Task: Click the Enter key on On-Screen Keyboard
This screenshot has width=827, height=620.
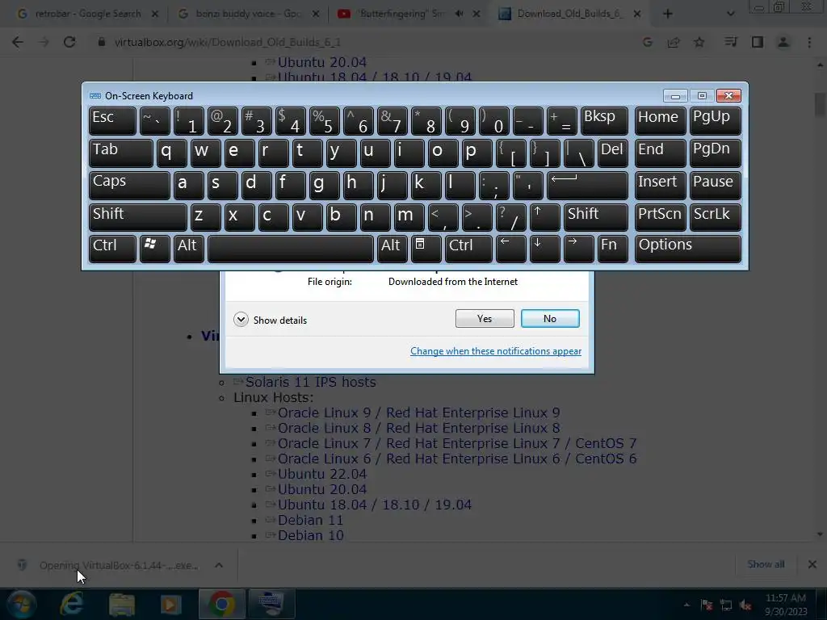Action: pos(587,185)
